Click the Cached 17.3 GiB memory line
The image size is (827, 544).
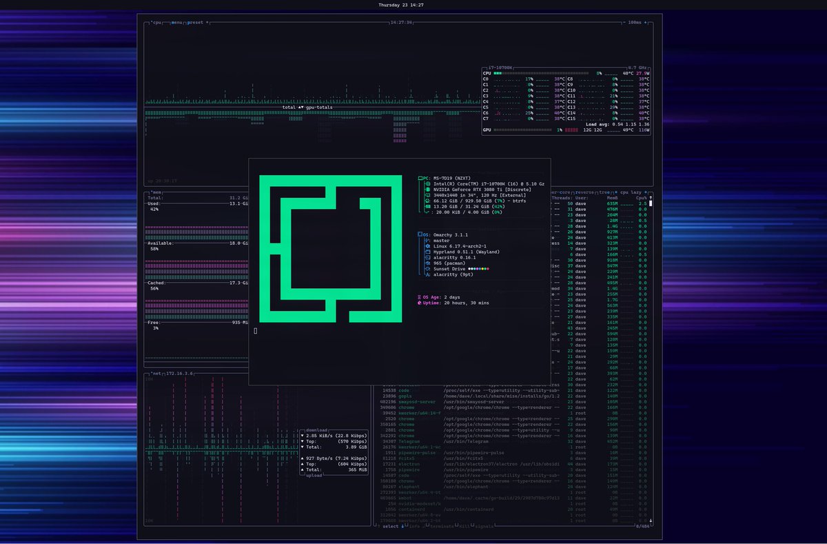[x=198, y=283]
